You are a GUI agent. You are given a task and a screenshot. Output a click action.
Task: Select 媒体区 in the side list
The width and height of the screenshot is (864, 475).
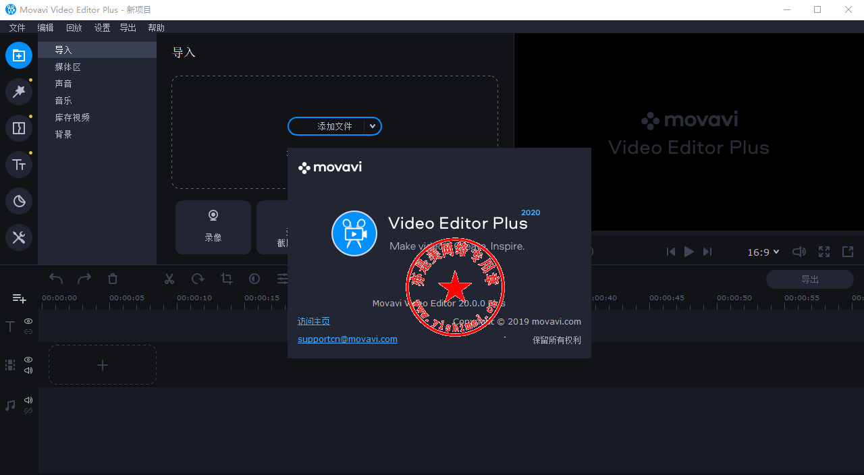[97, 67]
